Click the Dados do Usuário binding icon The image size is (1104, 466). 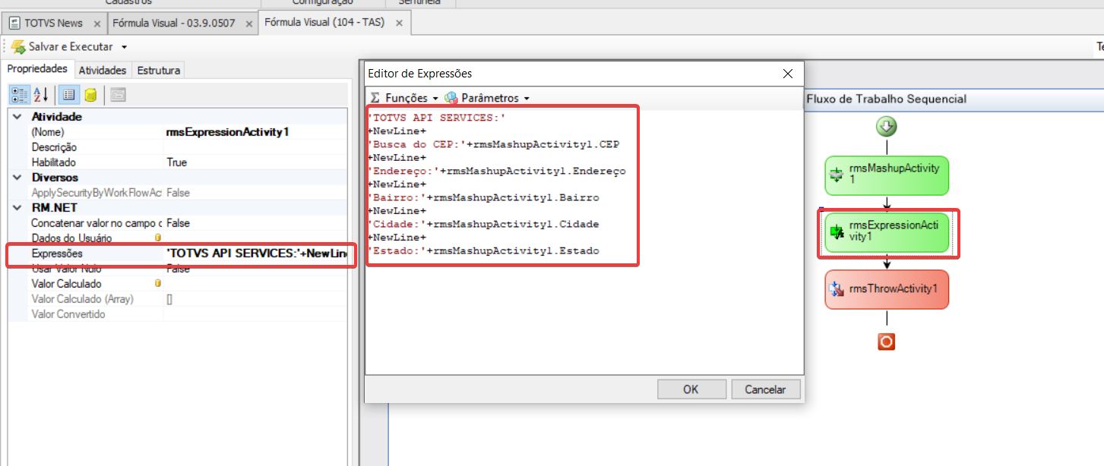pos(157,238)
